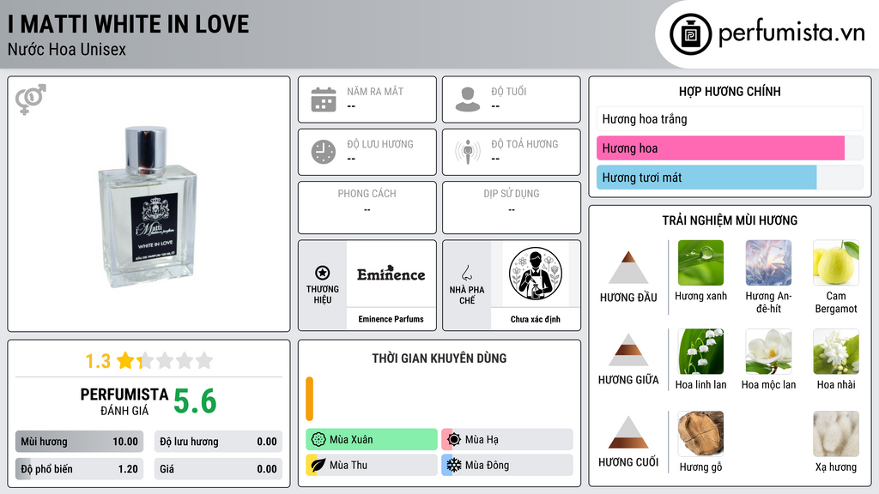Click the perfume bottle product image
The image size is (879, 494).
pos(147,208)
